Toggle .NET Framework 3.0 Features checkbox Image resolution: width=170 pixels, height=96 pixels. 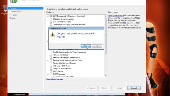click(x=51, y=16)
